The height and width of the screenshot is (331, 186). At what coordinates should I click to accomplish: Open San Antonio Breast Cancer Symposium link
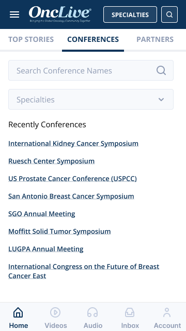(71, 197)
